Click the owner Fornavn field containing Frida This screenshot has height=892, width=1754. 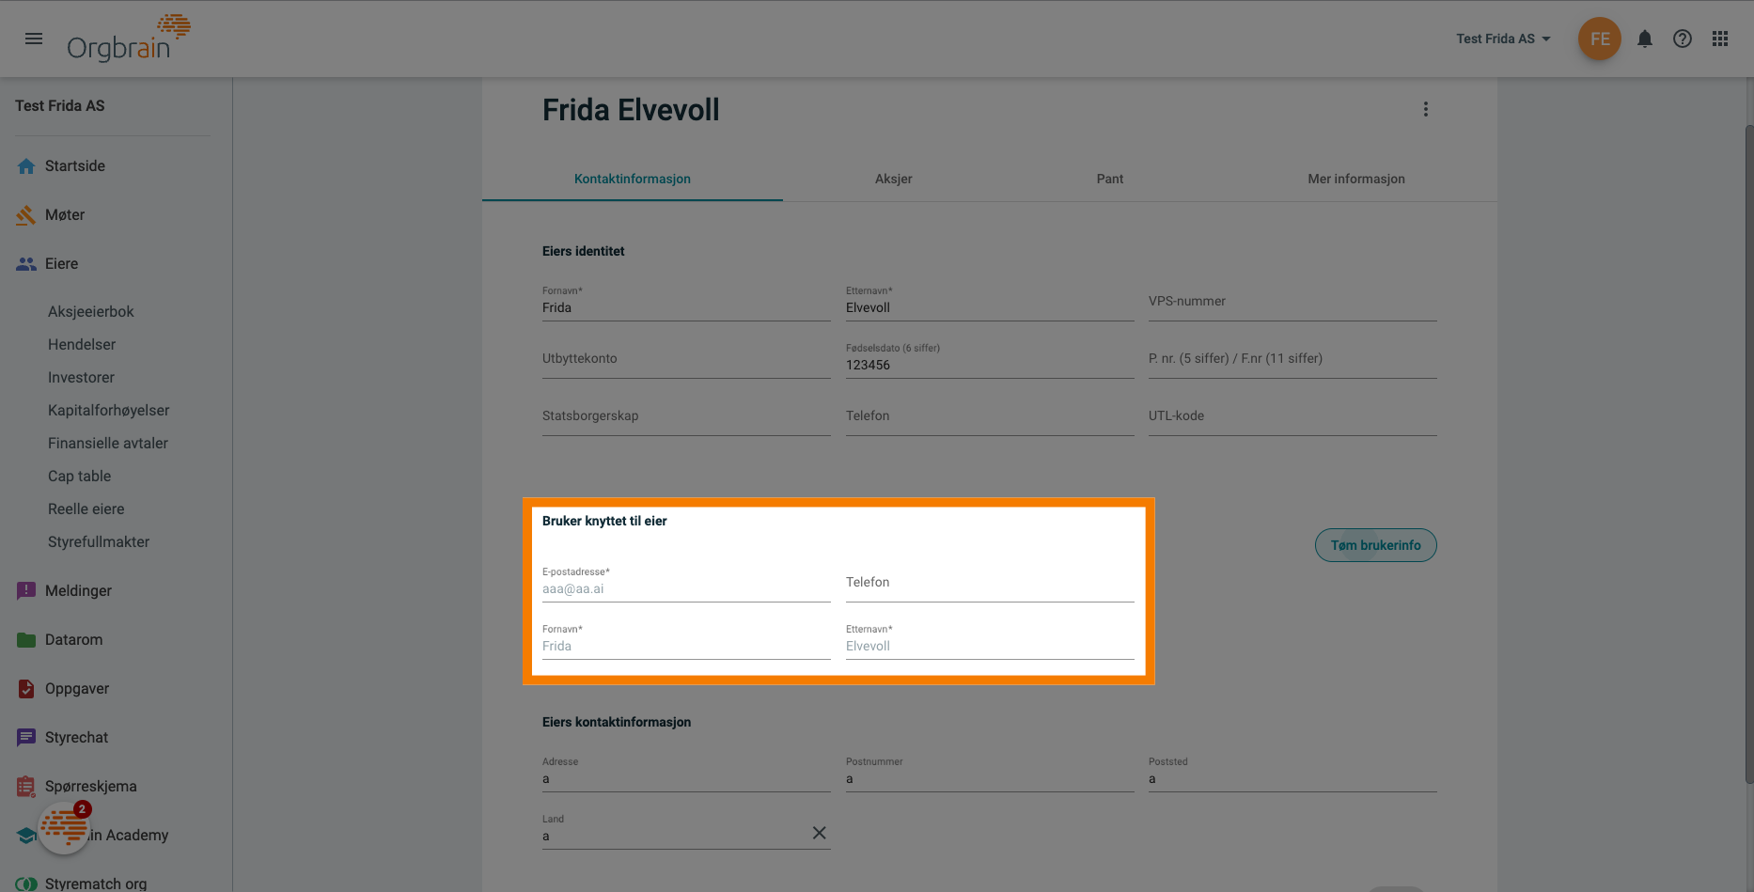click(x=686, y=303)
